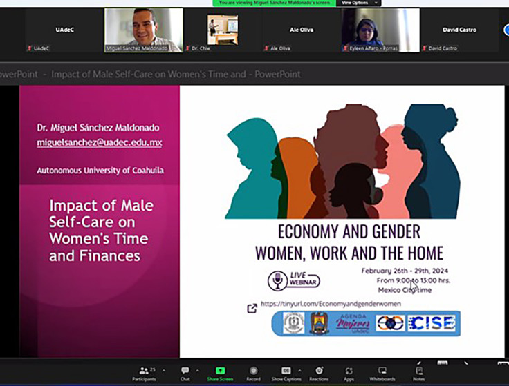The image size is (509, 386).
Task: Open the Notes tool
Action: coord(418,372)
